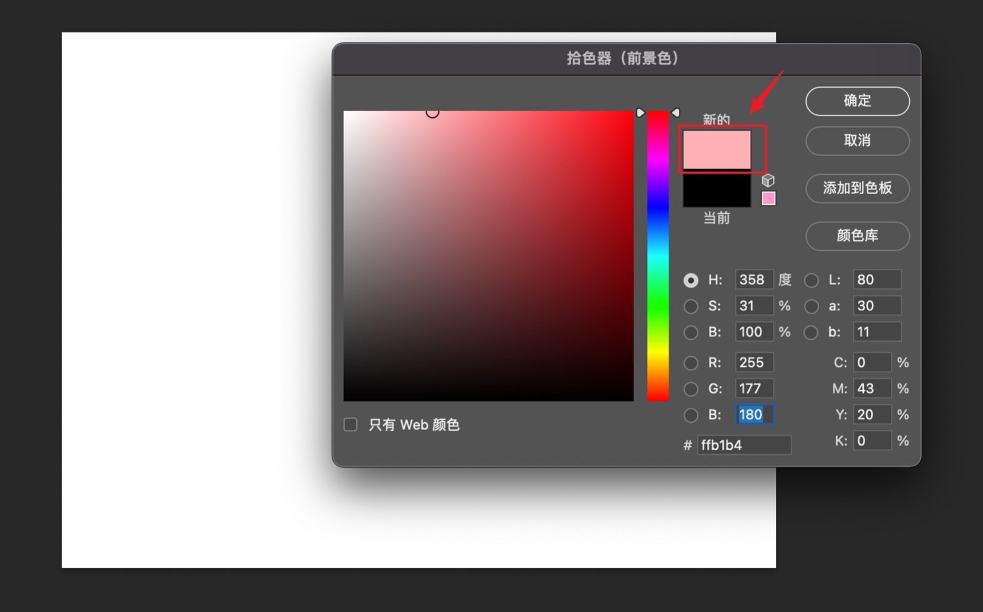Click the 取消 button to cancel
Screen dimensions: 983x612
tap(857, 141)
